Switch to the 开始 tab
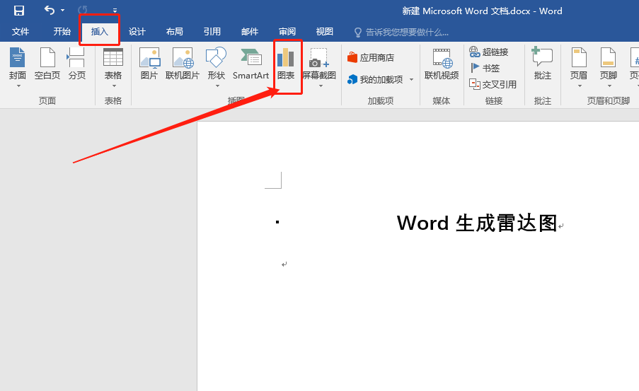Image resolution: width=639 pixels, height=391 pixels. pos(62,32)
